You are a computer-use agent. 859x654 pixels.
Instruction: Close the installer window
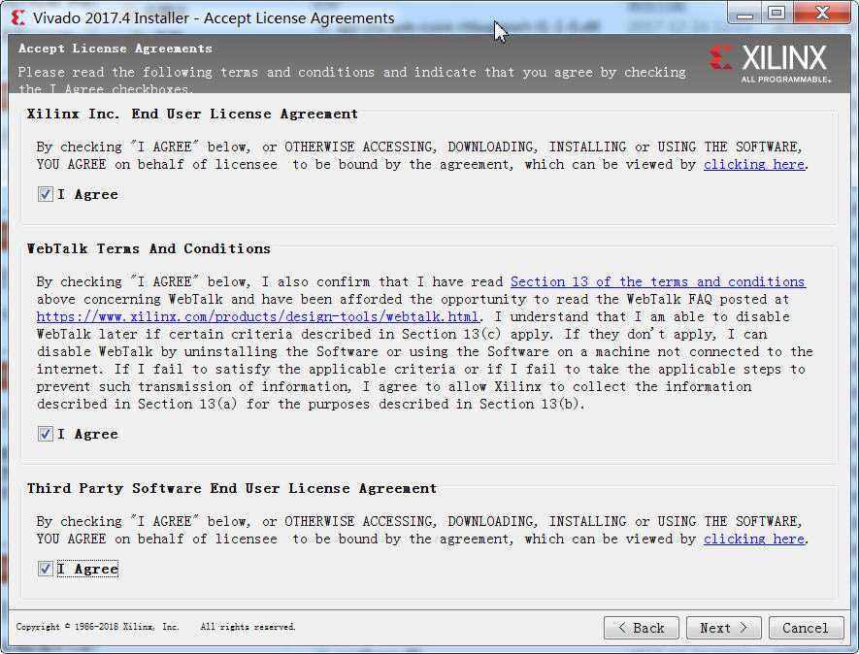tap(822, 14)
